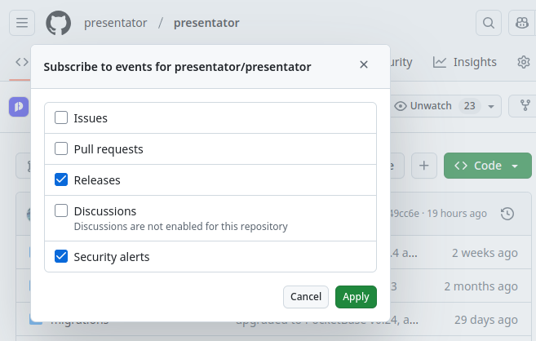Click the plus add file button
Screen dimensions: 536x341
click(424, 166)
